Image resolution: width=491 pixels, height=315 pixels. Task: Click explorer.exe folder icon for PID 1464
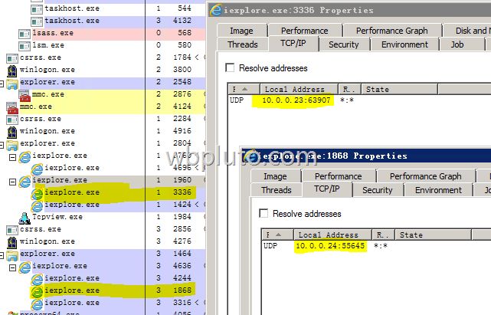coord(12,255)
